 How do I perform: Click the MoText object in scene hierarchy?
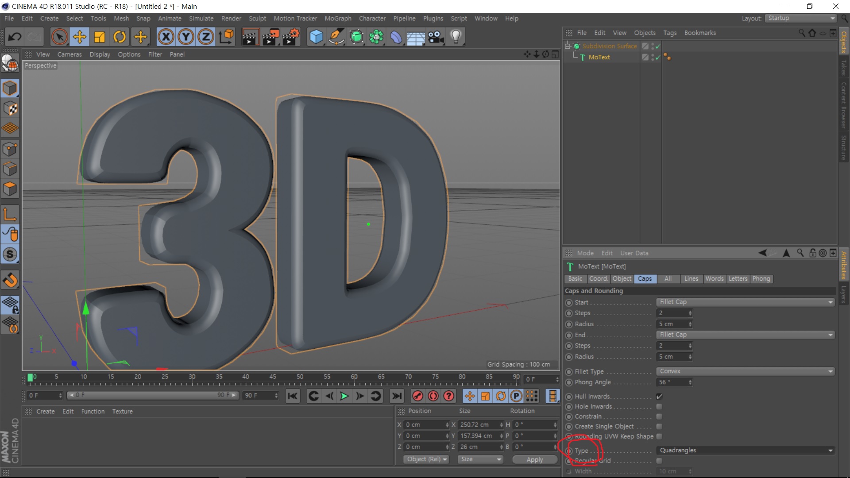click(599, 57)
